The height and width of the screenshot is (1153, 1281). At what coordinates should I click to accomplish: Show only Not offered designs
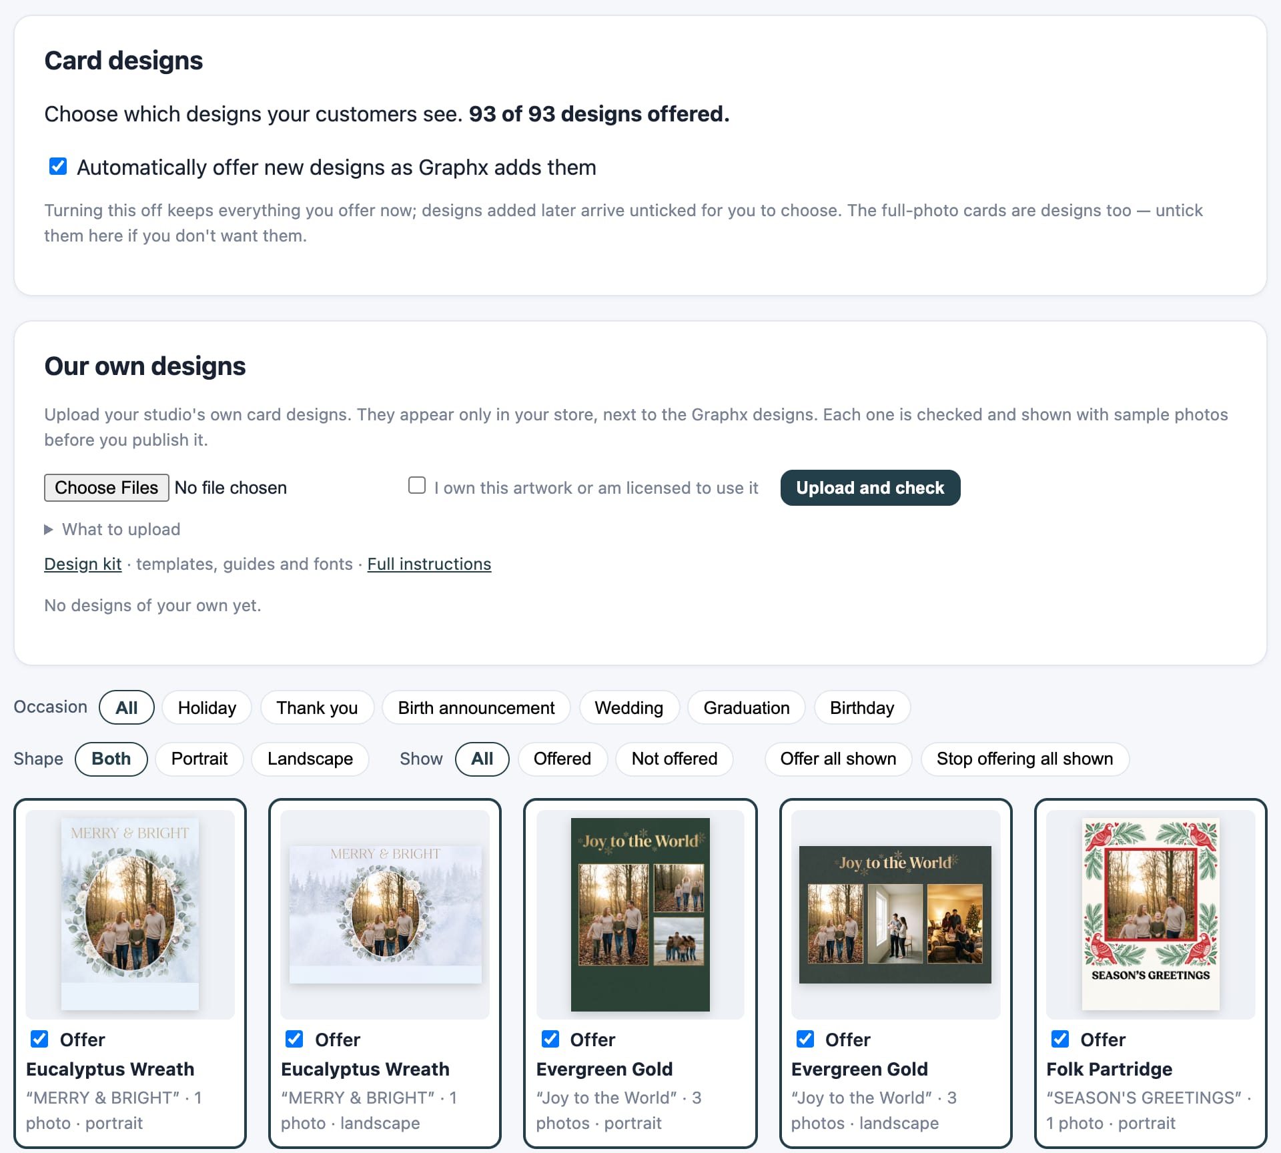pos(675,759)
